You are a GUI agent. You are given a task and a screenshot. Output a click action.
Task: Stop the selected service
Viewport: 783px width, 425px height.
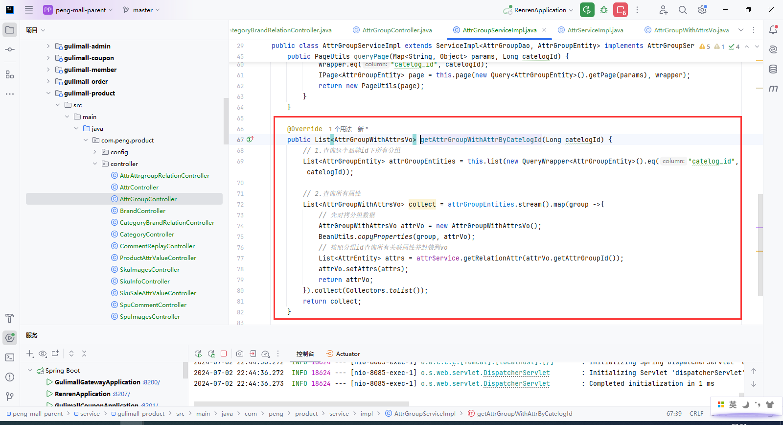click(224, 354)
